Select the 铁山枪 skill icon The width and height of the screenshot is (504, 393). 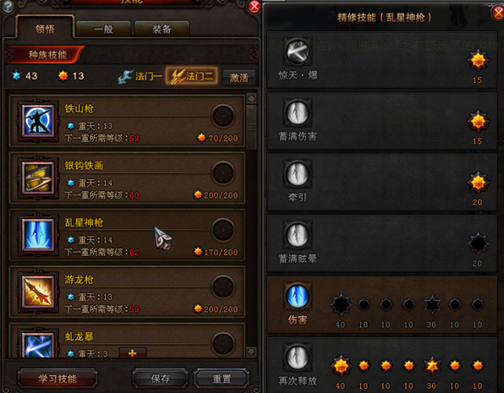click(38, 121)
